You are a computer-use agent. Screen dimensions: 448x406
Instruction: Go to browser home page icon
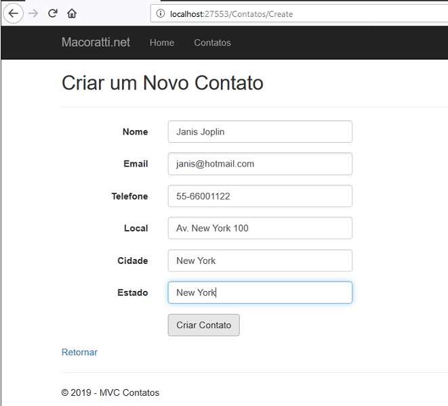pos(72,14)
